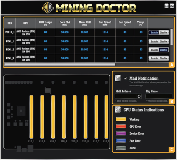177x160 pixels.
Task: Select the X16_1 slot bar
Action: click(31, 117)
